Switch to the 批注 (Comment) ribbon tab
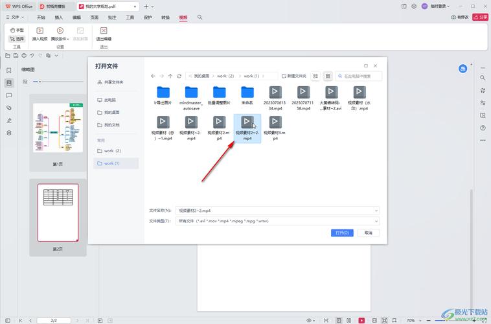This screenshot has height=324, width=491. (112, 17)
